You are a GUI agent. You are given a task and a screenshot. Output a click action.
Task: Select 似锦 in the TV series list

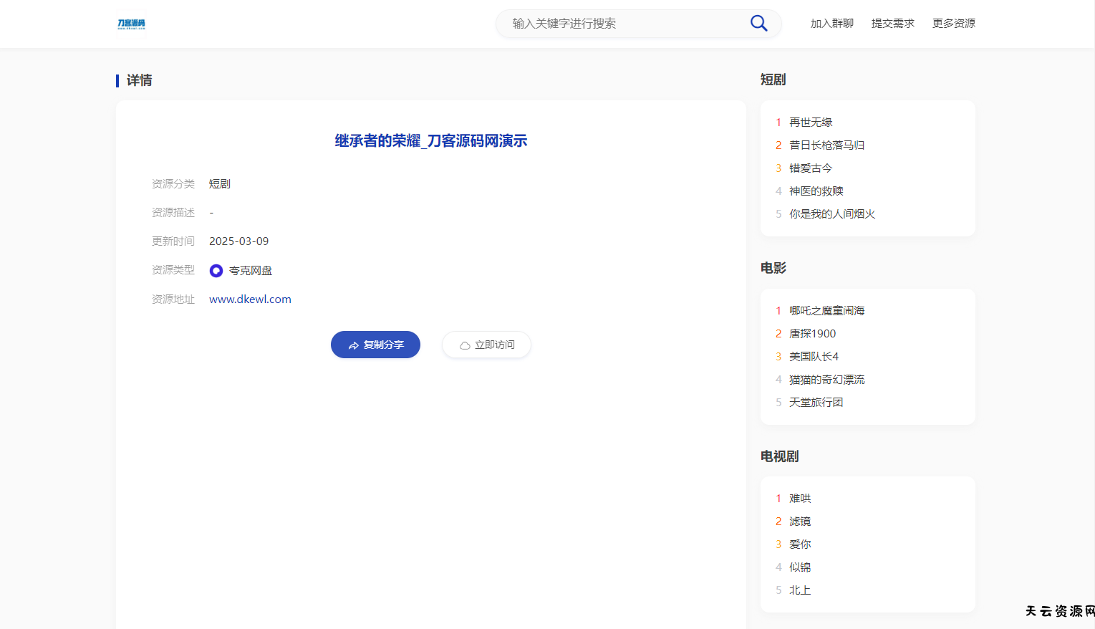point(800,567)
